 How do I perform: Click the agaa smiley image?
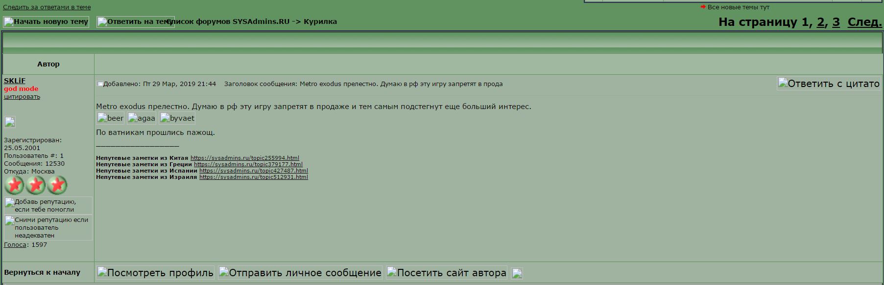click(x=142, y=118)
